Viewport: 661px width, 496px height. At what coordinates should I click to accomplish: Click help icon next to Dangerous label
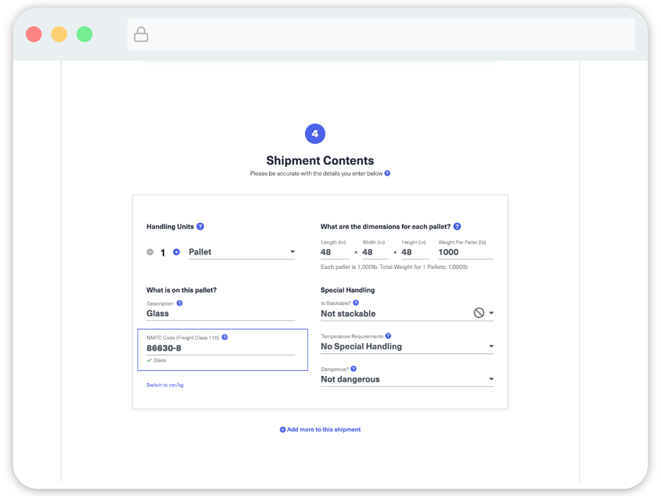click(x=354, y=369)
